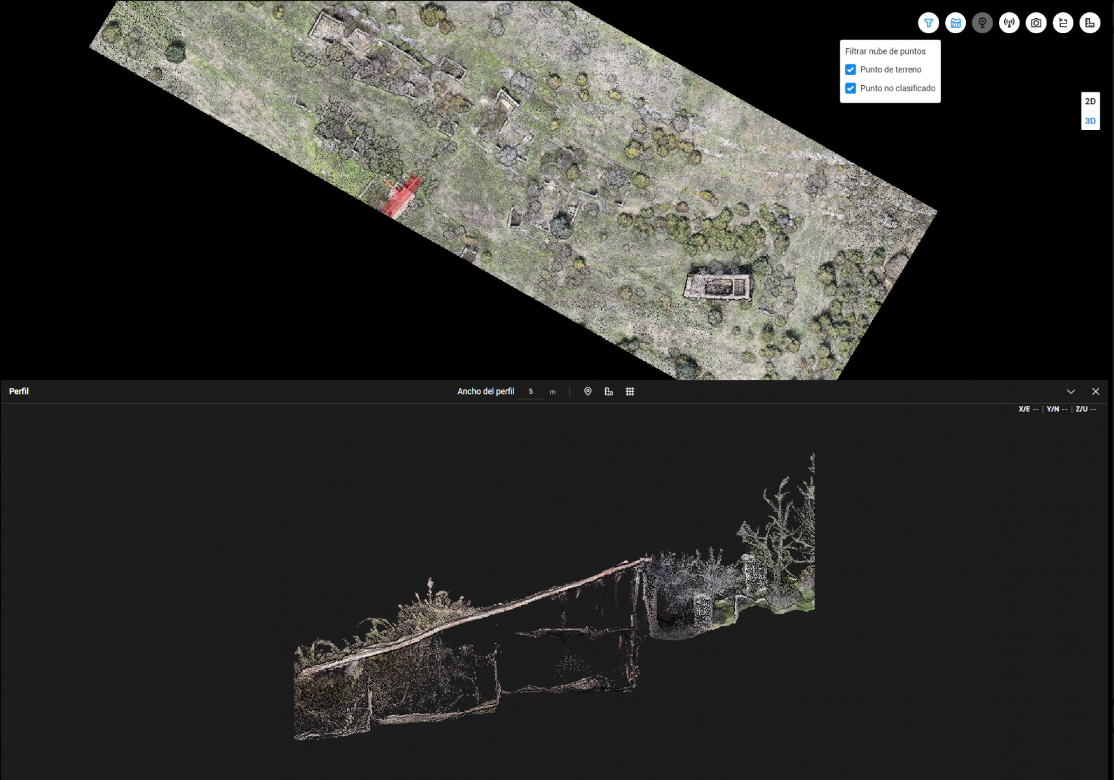Image resolution: width=1114 pixels, height=780 pixels.
Task: Click the Perfil panel title
Action: coord(19,391)
